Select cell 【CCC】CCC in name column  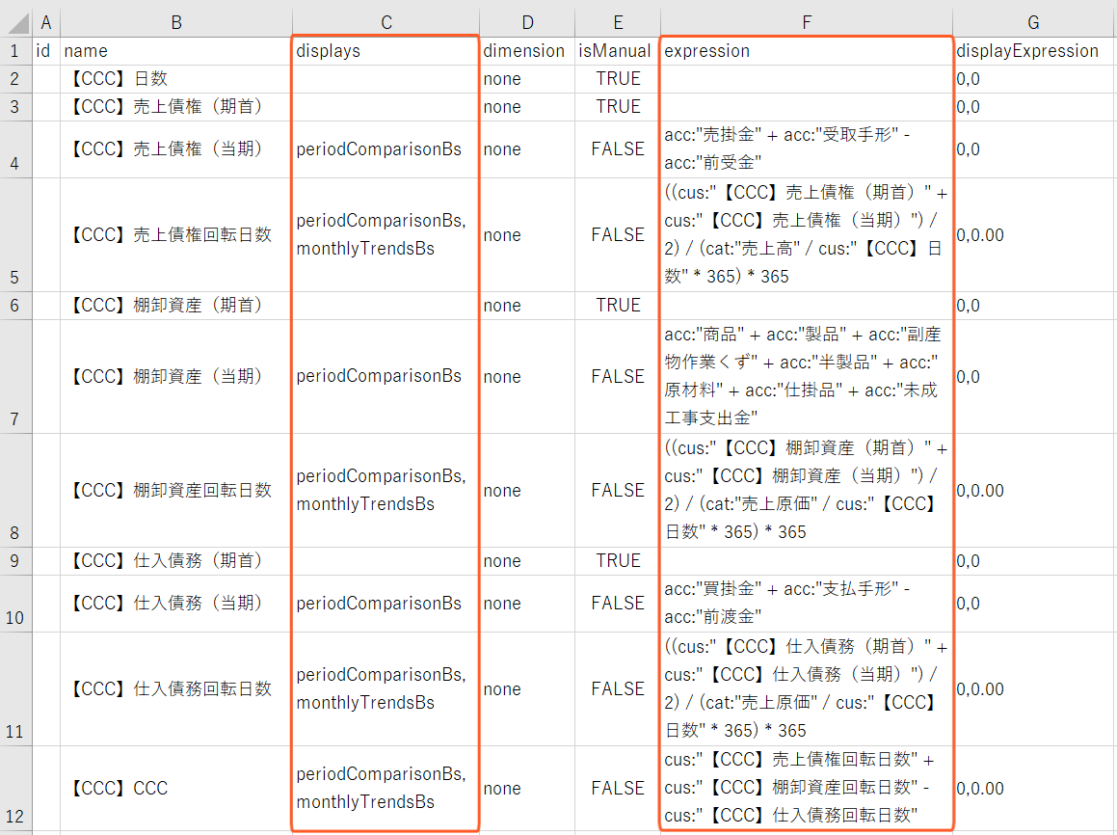[x=176, y=788]
